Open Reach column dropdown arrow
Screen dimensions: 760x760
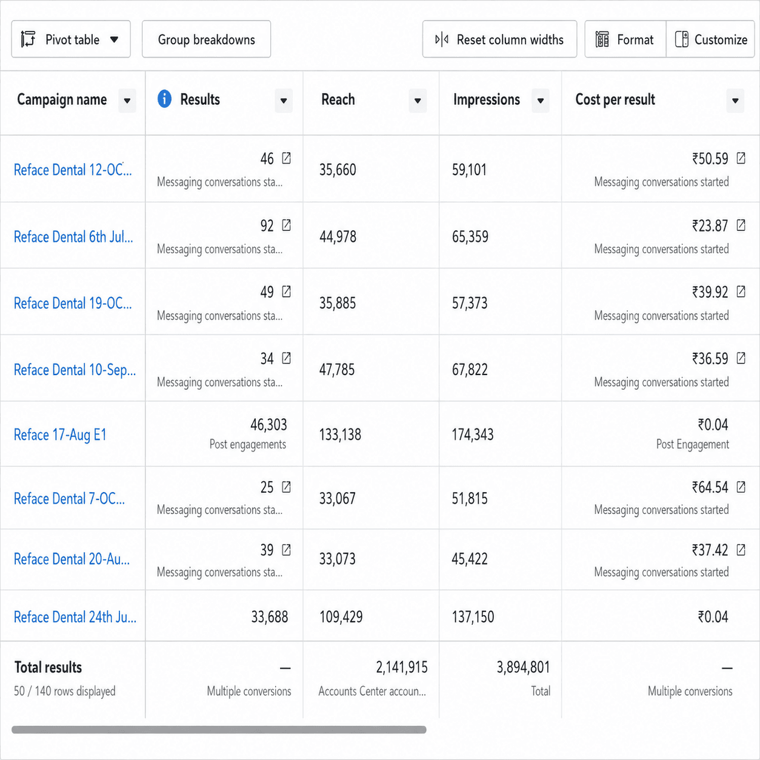[x=418, y=101]
